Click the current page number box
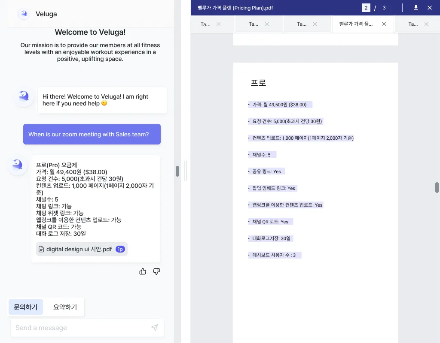This screenshot has width=440, height=343. [366, 8]
